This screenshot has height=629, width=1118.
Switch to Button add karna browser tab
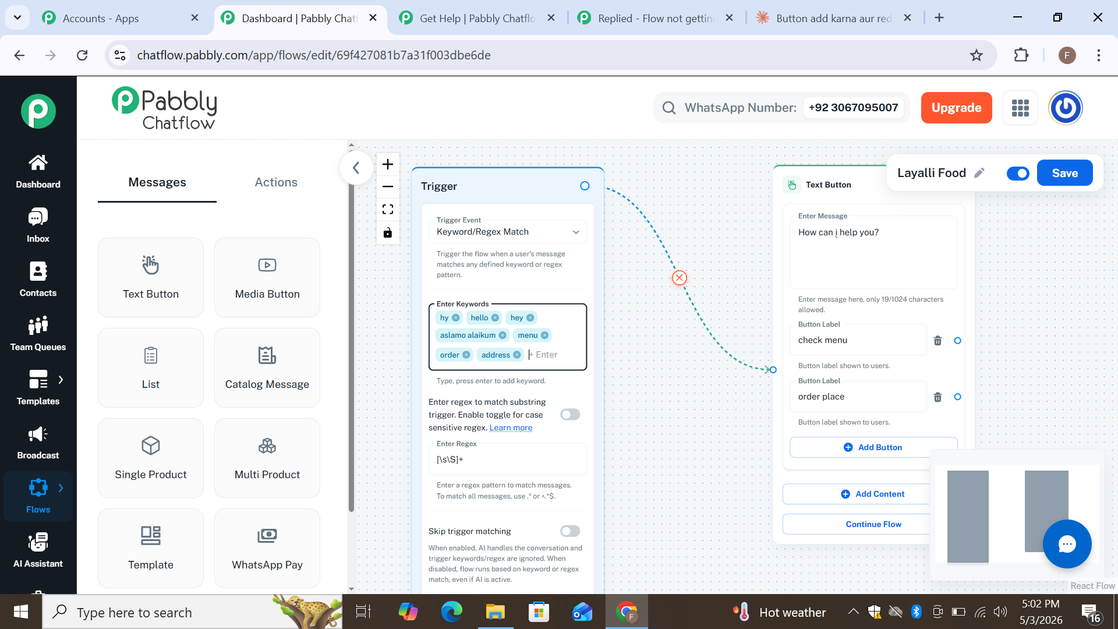click(x=834, y=18)
